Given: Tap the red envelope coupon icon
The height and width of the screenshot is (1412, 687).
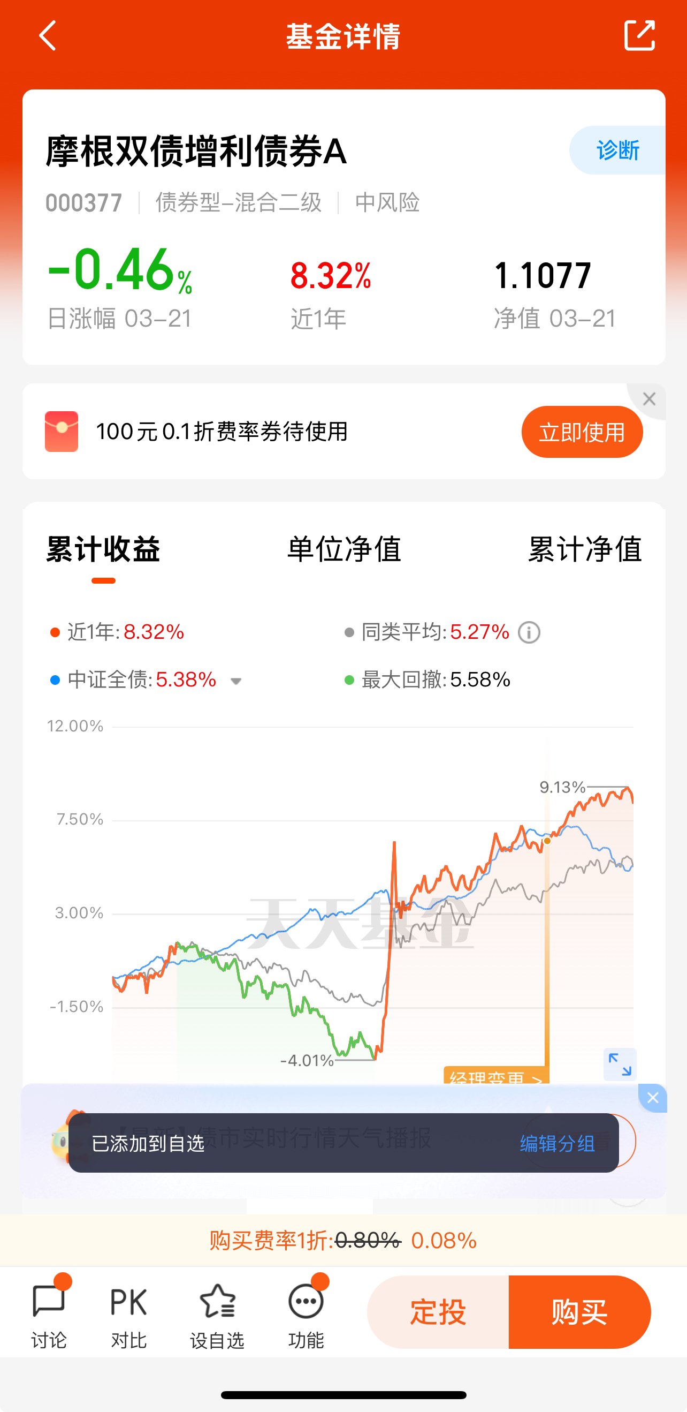Looking at the screenshot, I should [x=62, y=432].
